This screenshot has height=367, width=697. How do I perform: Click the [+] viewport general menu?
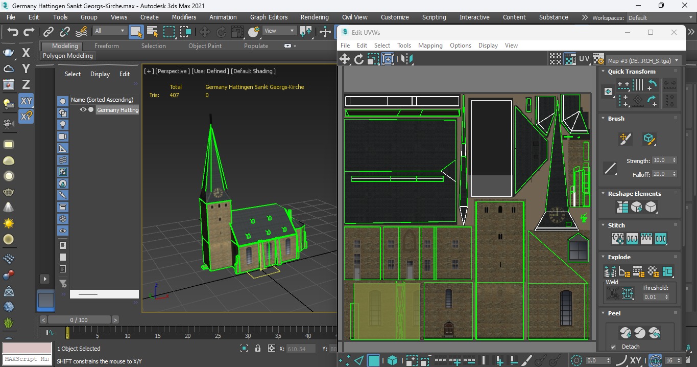tap(149, 71)
